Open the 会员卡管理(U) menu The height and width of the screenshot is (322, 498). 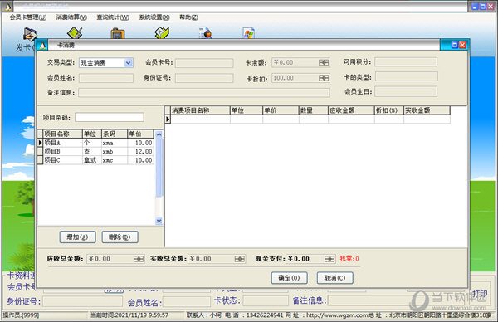click(28, 17)
